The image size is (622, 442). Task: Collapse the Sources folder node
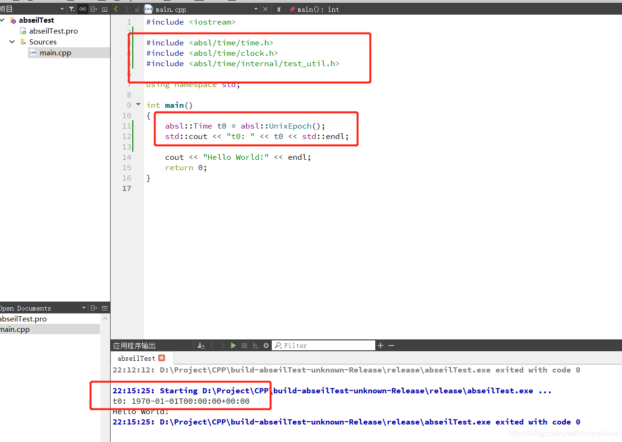[12, 42]
